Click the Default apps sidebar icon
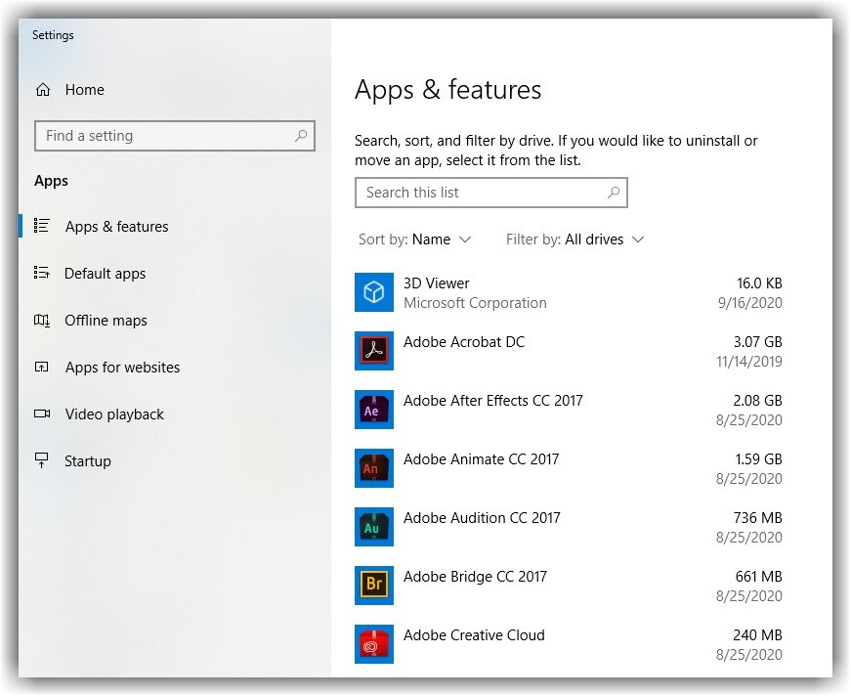The height and width of the screenshot is (696, 851). [42, 273]
